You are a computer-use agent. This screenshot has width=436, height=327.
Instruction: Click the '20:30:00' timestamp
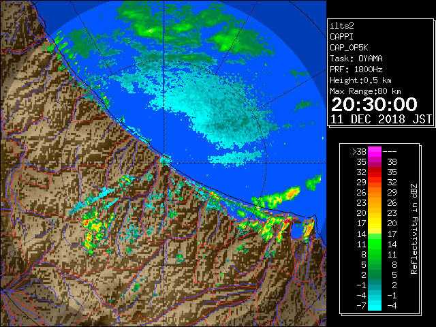pos(374,104)
